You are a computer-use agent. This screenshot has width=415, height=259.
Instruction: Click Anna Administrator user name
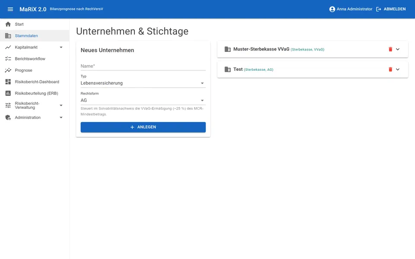[354, 9]
